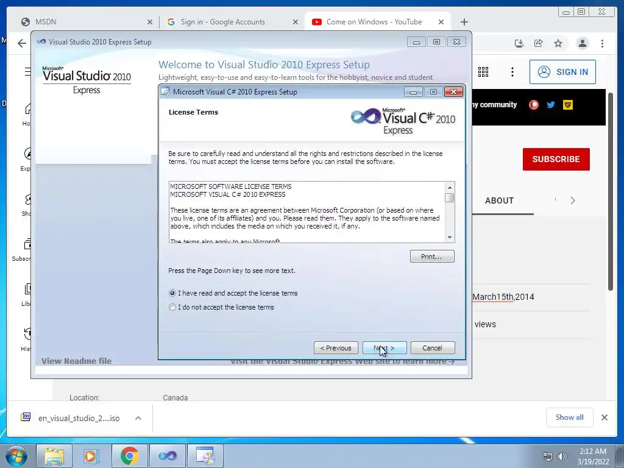Close the MSDN tab
Screen dimensions: 624x468
pos(150,23)
